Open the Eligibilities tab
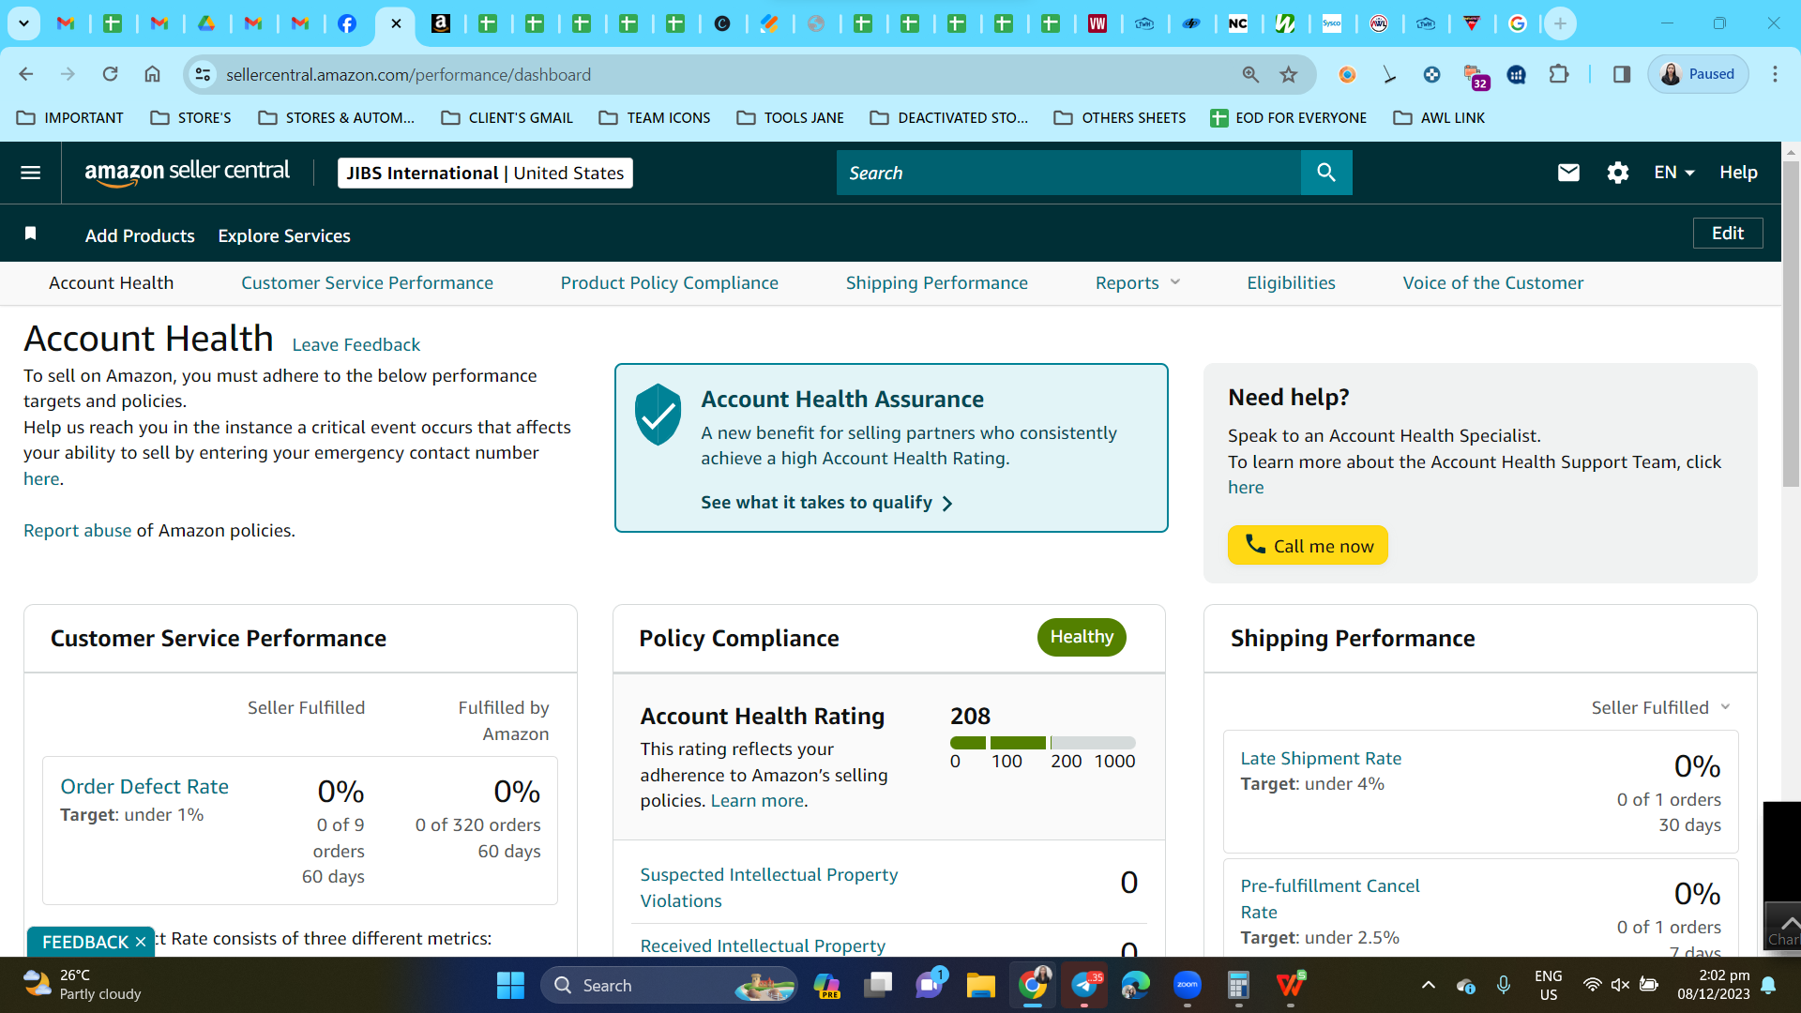 [1291, 283]
